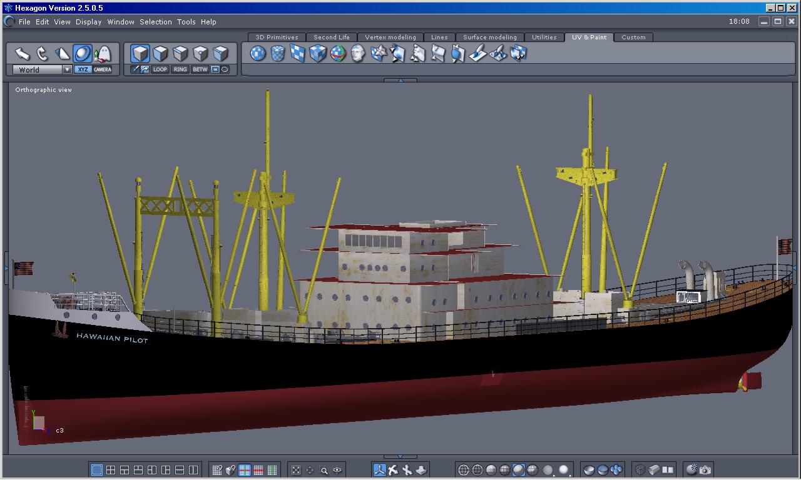Select wireframe display mode globe

(x=464, y=470)
